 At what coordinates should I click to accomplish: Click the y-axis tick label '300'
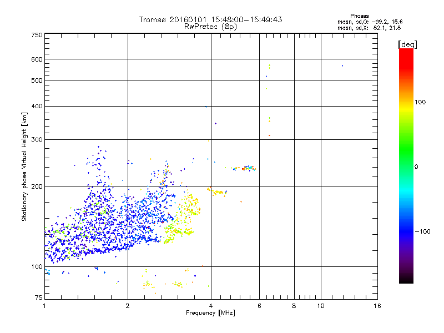click(37, 139)
